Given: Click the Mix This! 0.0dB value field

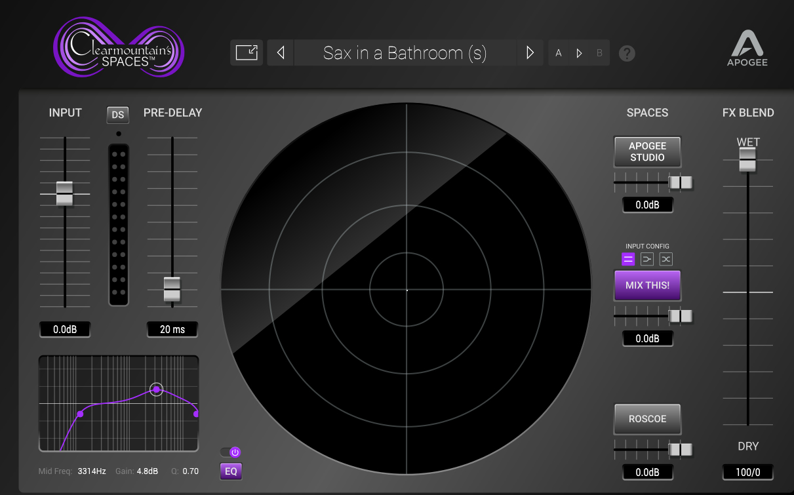Looking at the screenshot, I should tap(648, 338).
